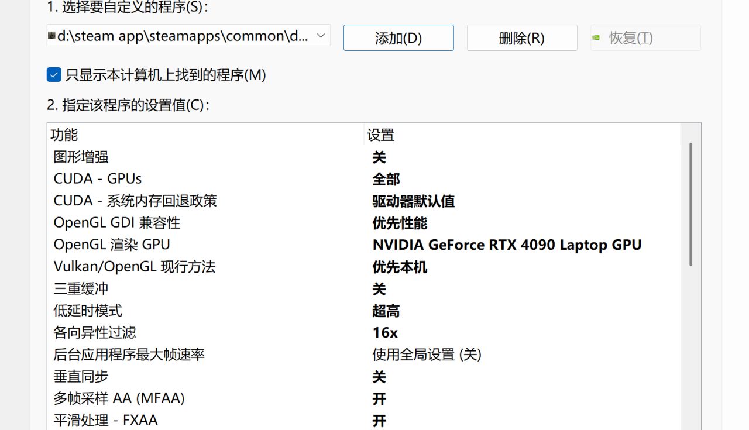Viewport: 749px width, 430px height.
Task: Toggle 只显示本计算机上找到的程序 checkbox
Action: [x=54, y=75]
